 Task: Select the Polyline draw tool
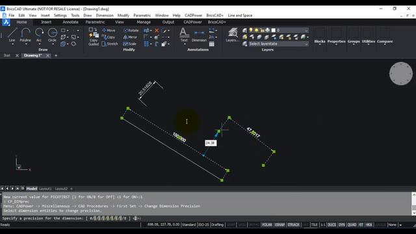tap(25, 34)
